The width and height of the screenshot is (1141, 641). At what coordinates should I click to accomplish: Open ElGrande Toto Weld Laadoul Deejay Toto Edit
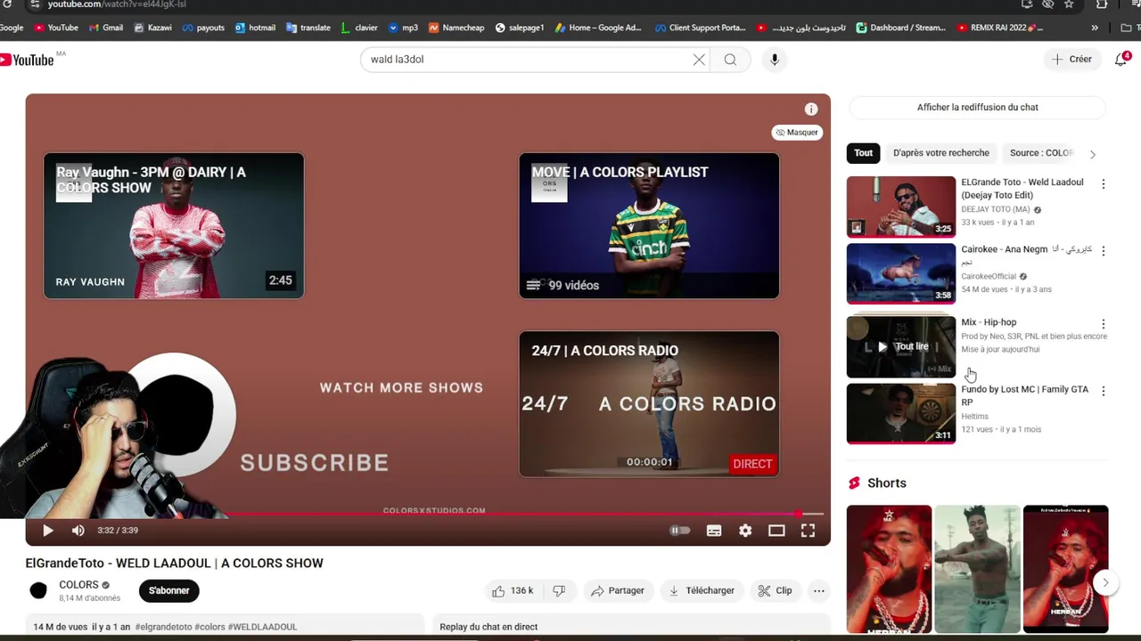900,207
